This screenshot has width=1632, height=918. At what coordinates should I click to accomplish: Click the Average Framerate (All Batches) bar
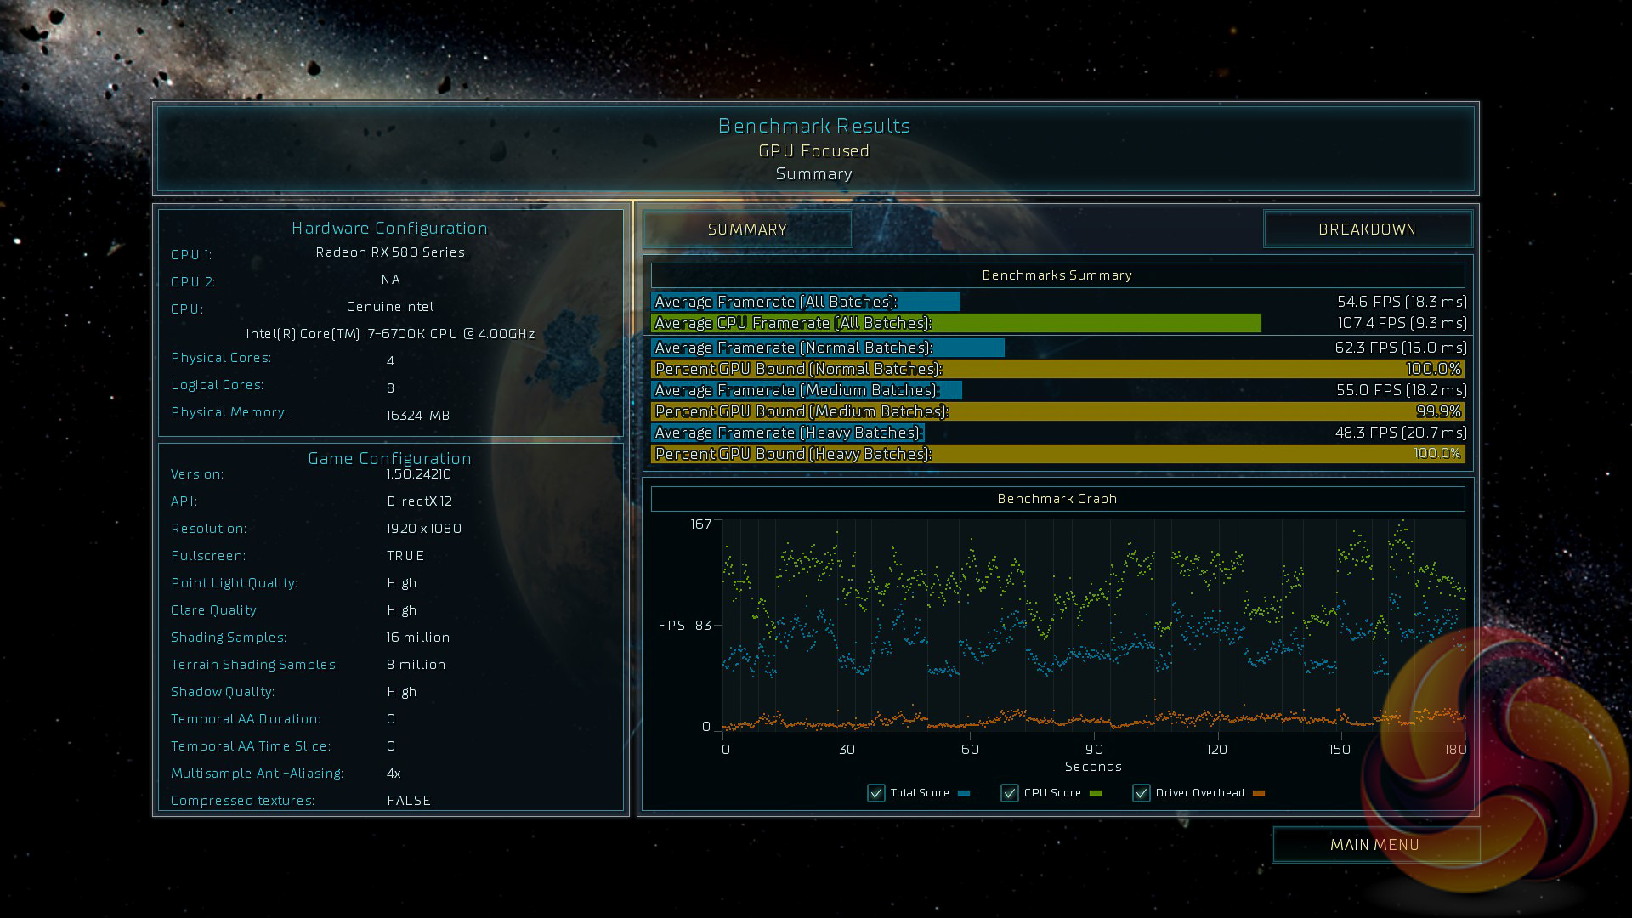pos(805,302)
